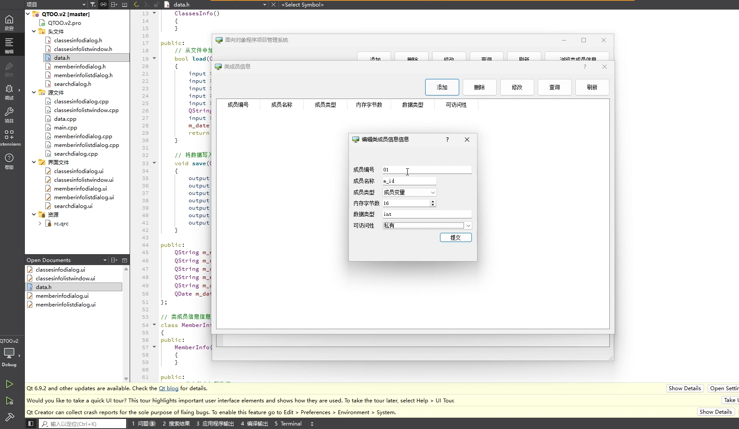The height and width of the screenshot is (429, 739).
Task: Open the 1 问题 output pane
Action: click(x=143, y=423)
